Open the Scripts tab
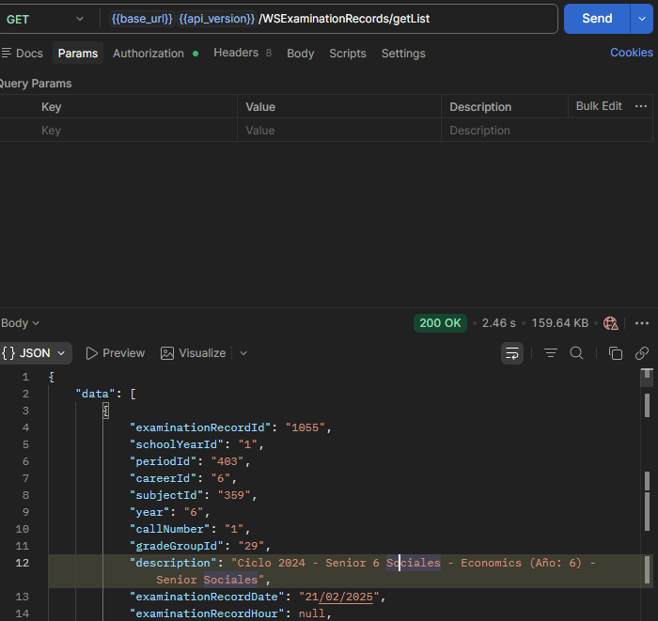Image resolution: width=658 pixels, height=621 pixels. coord(348,54)
